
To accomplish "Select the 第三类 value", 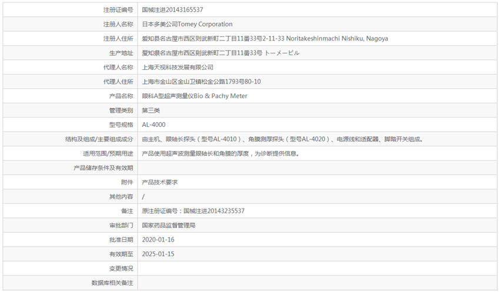I will 151,110.
